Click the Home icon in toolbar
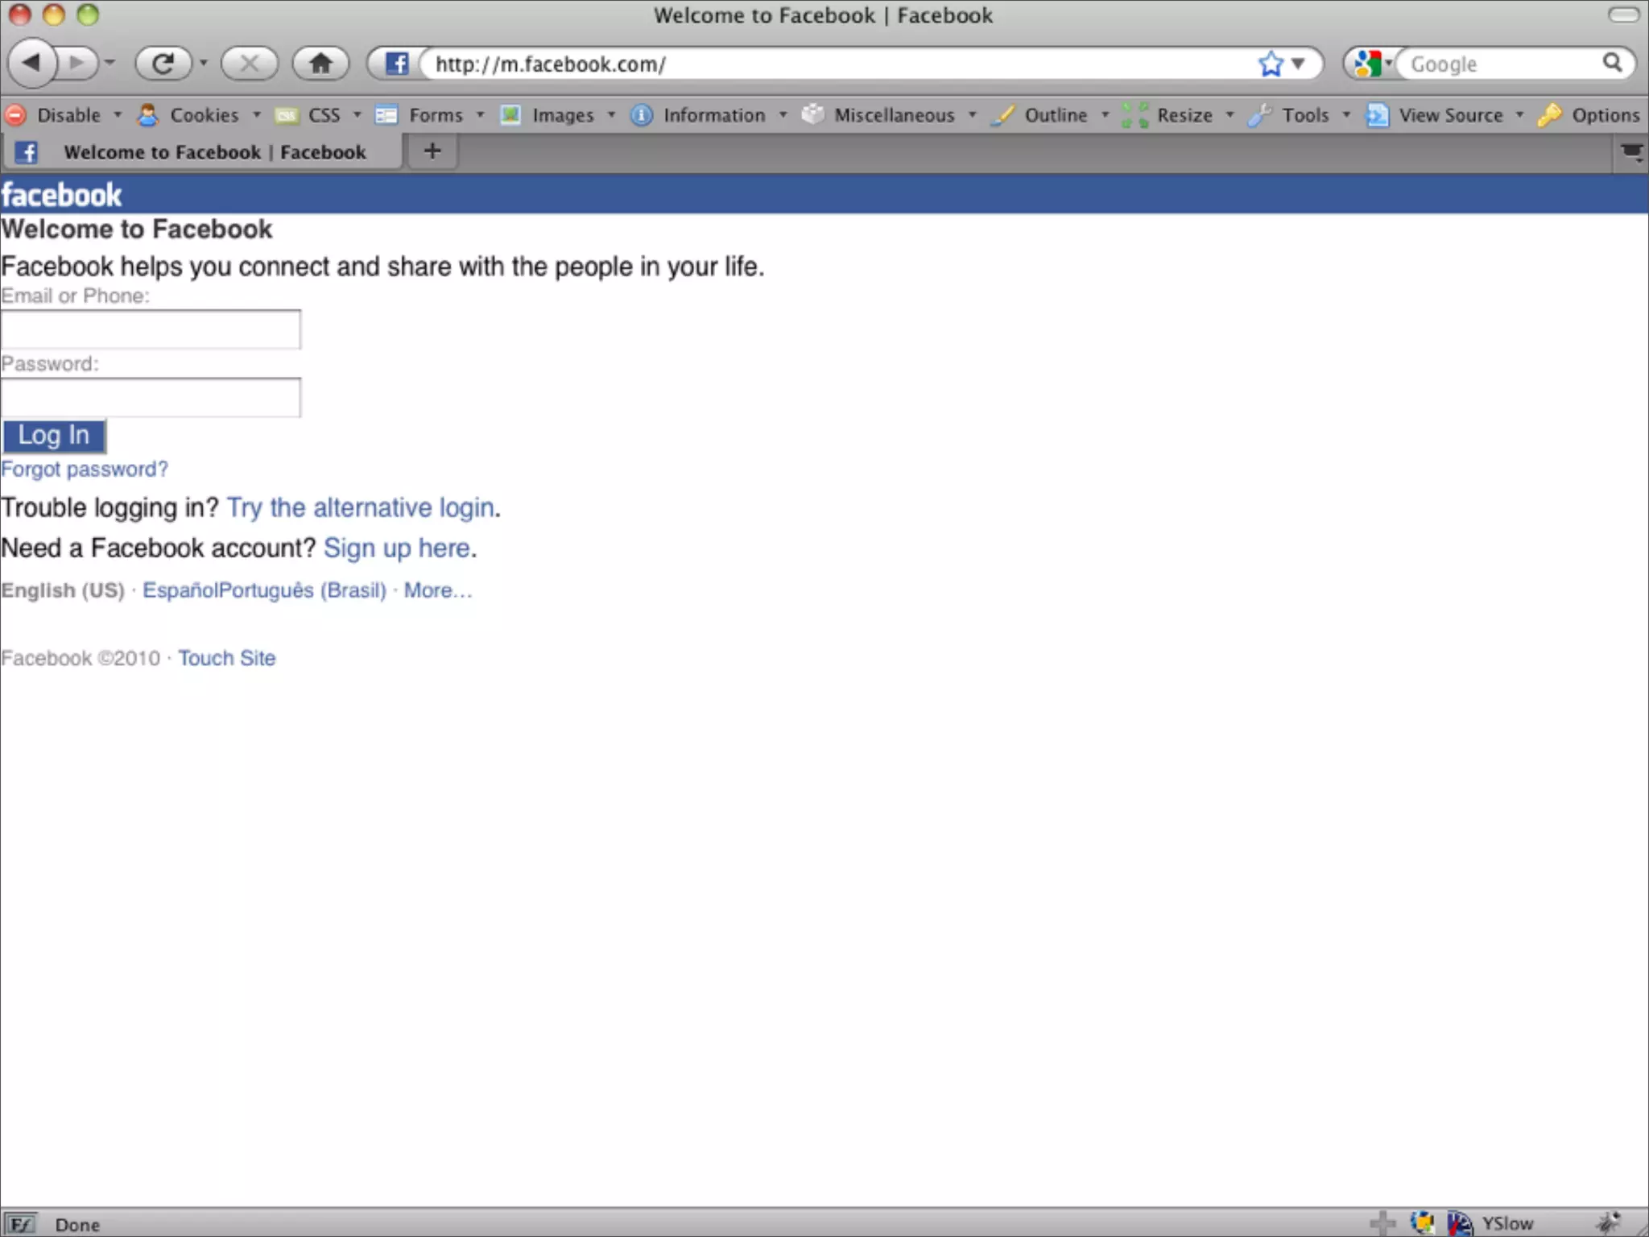1649x1237 pixels. click(320, 63)
